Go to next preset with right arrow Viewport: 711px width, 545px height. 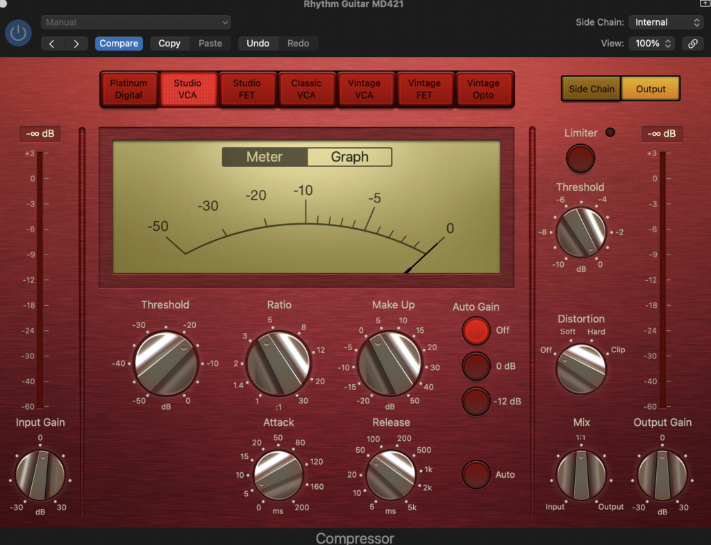(x=76, y=43)
